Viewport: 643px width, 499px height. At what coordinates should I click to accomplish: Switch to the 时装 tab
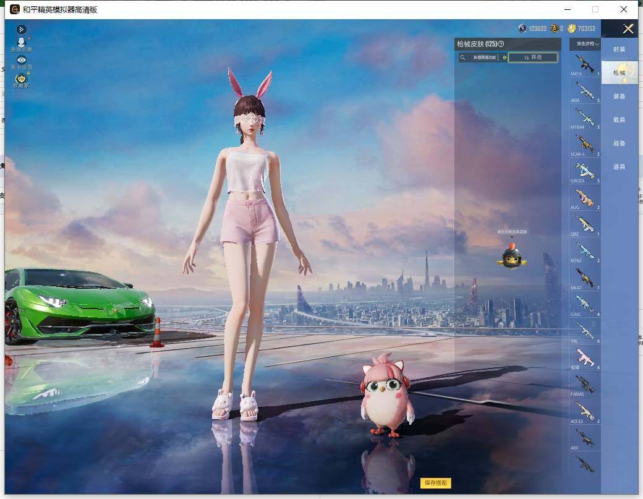(x=620, y=49)
